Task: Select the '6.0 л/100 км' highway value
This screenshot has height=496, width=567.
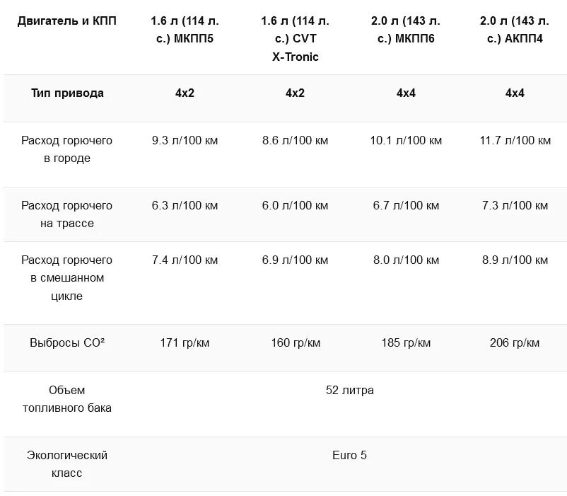Action: (x=296, y=206)
